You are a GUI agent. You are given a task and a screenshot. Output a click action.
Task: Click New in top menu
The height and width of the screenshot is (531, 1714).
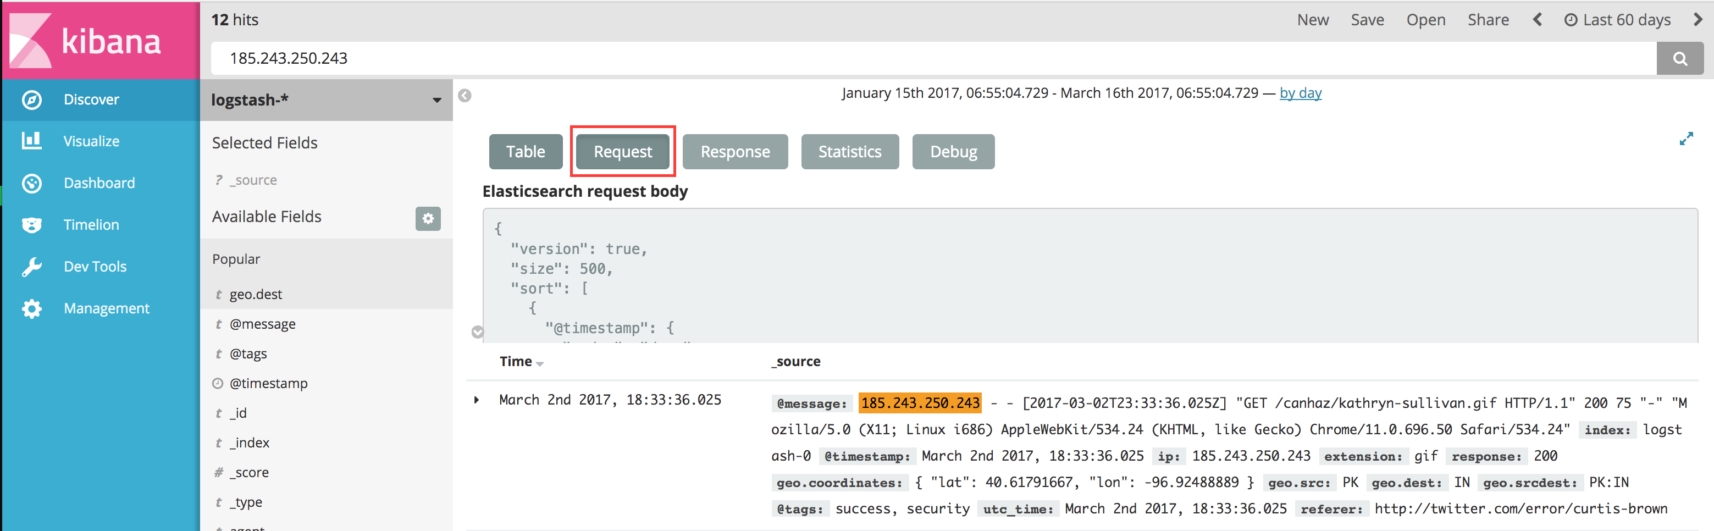1313,20
